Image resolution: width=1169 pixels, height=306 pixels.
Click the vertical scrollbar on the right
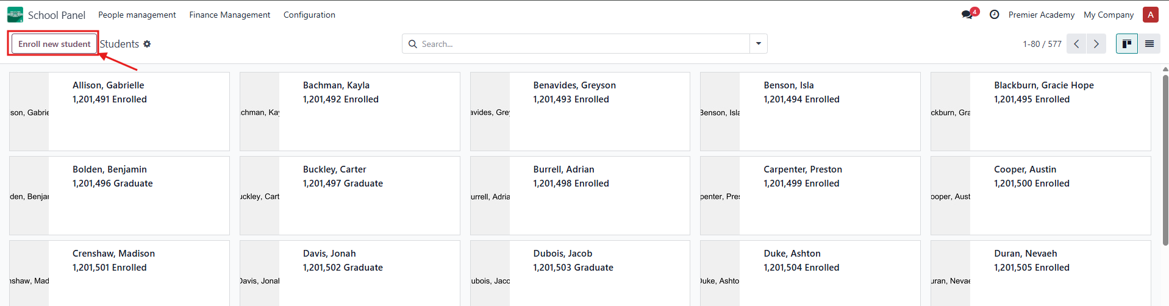point(1165,158)
